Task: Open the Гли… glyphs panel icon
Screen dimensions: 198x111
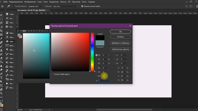Action: point(7,37)
